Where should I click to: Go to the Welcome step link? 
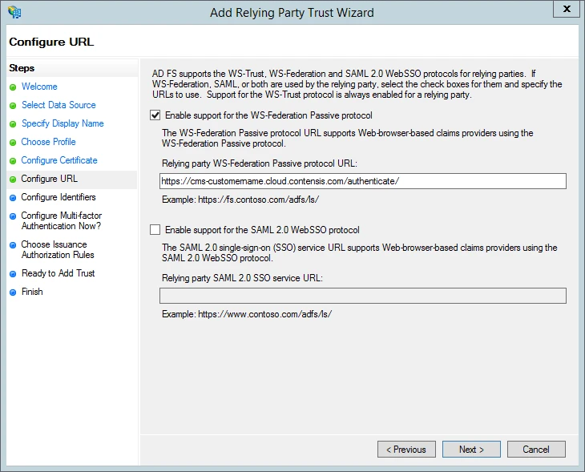(39, 87)
